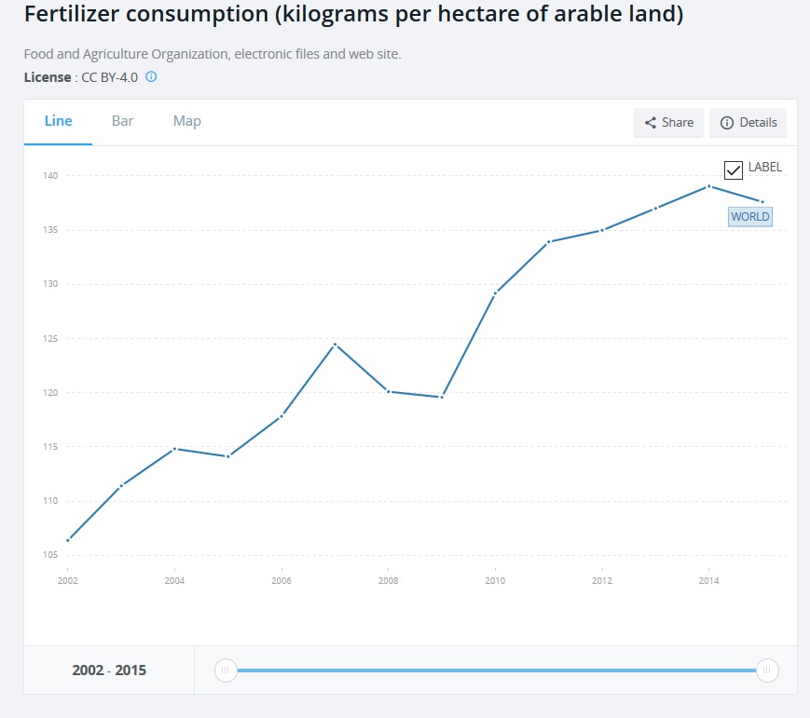Open the Details panel
810x718 pixels.
[x=748, y=123]
